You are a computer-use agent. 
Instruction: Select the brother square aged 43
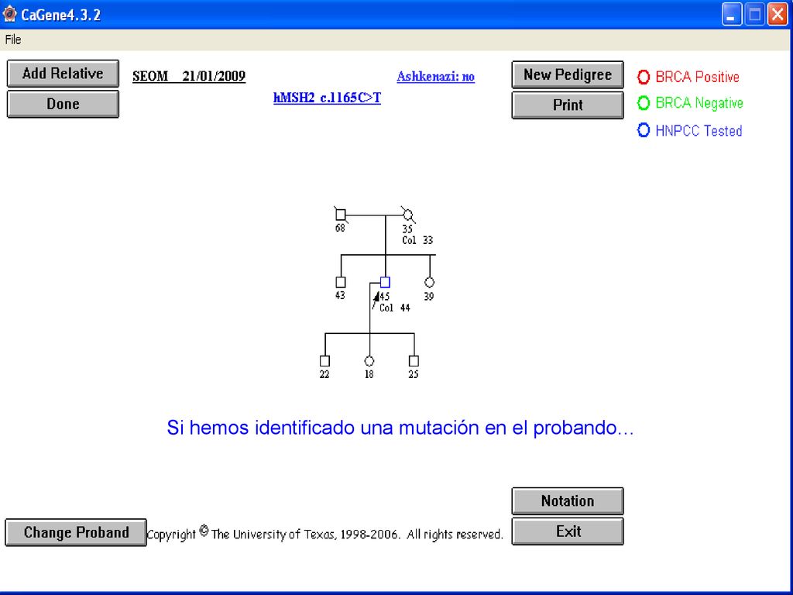point(341,282)
